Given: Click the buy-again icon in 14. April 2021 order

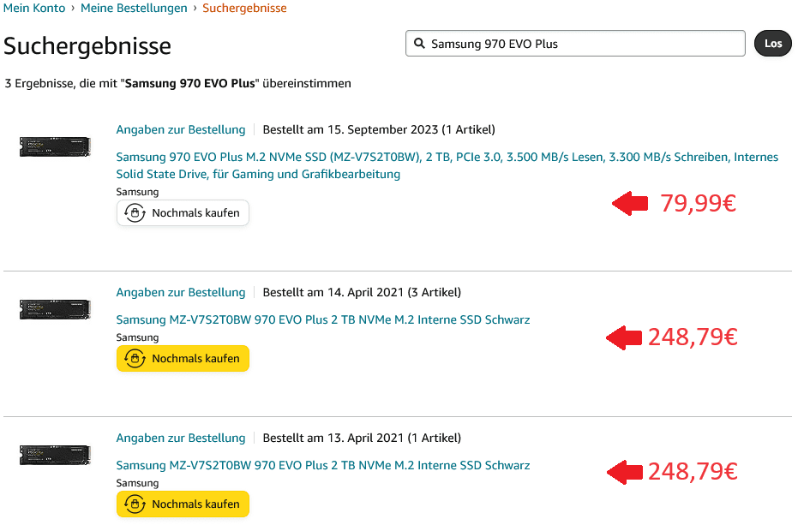Looking at the screenshot, I should pyautogui.click(x=135, y=358).
